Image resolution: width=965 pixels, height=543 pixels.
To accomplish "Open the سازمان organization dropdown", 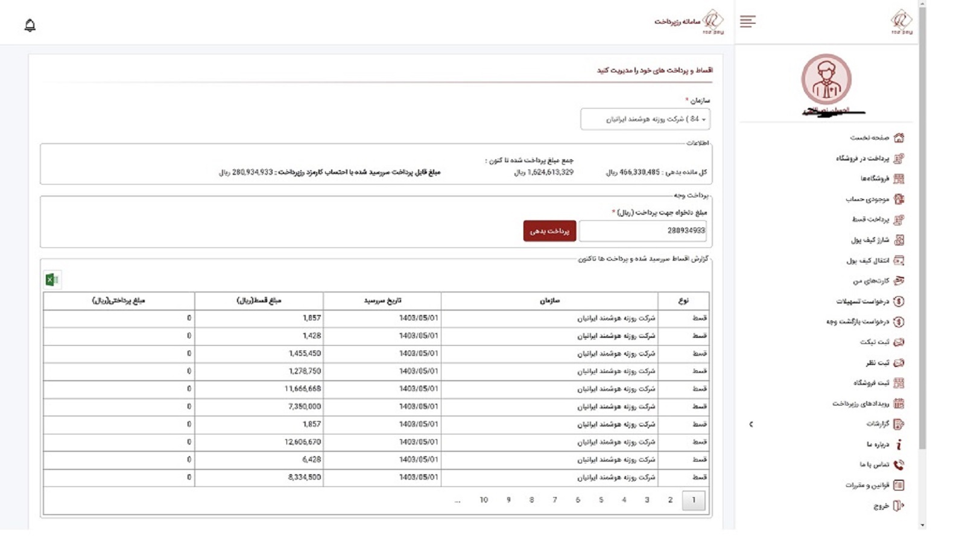I will [646, 119].
